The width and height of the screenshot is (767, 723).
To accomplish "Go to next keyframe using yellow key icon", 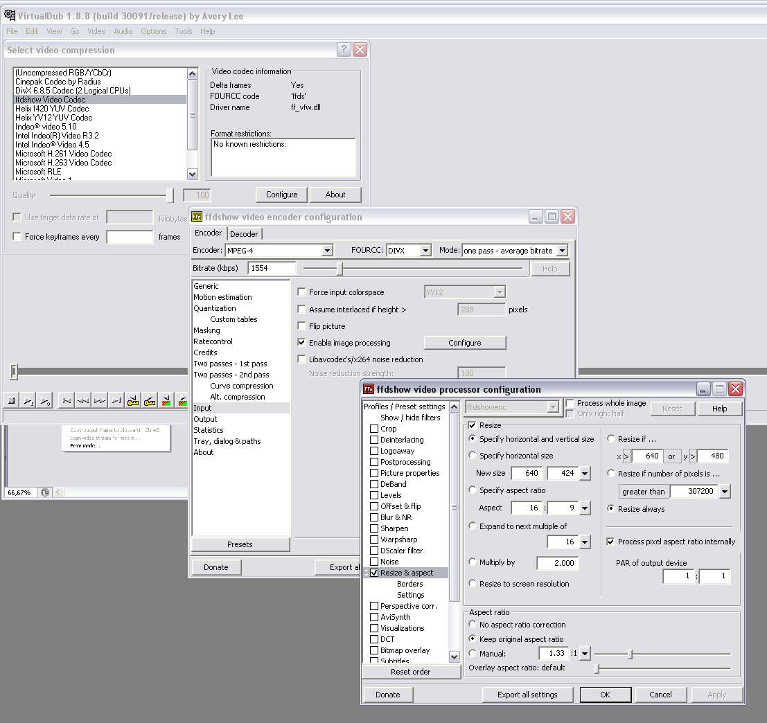I will [149, 401].
